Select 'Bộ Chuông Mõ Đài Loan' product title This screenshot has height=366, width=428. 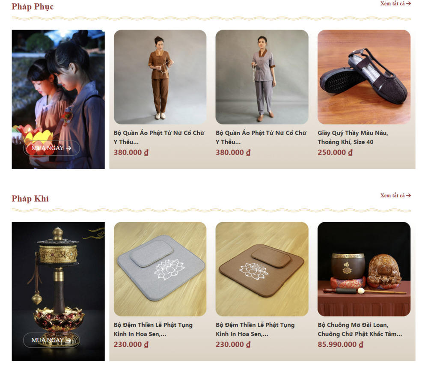(x=360, y=330)
